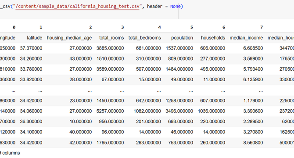Click total bedrooms value 1082.000000
The width and height of the screenshot is (294, 158).
(147, 111)
